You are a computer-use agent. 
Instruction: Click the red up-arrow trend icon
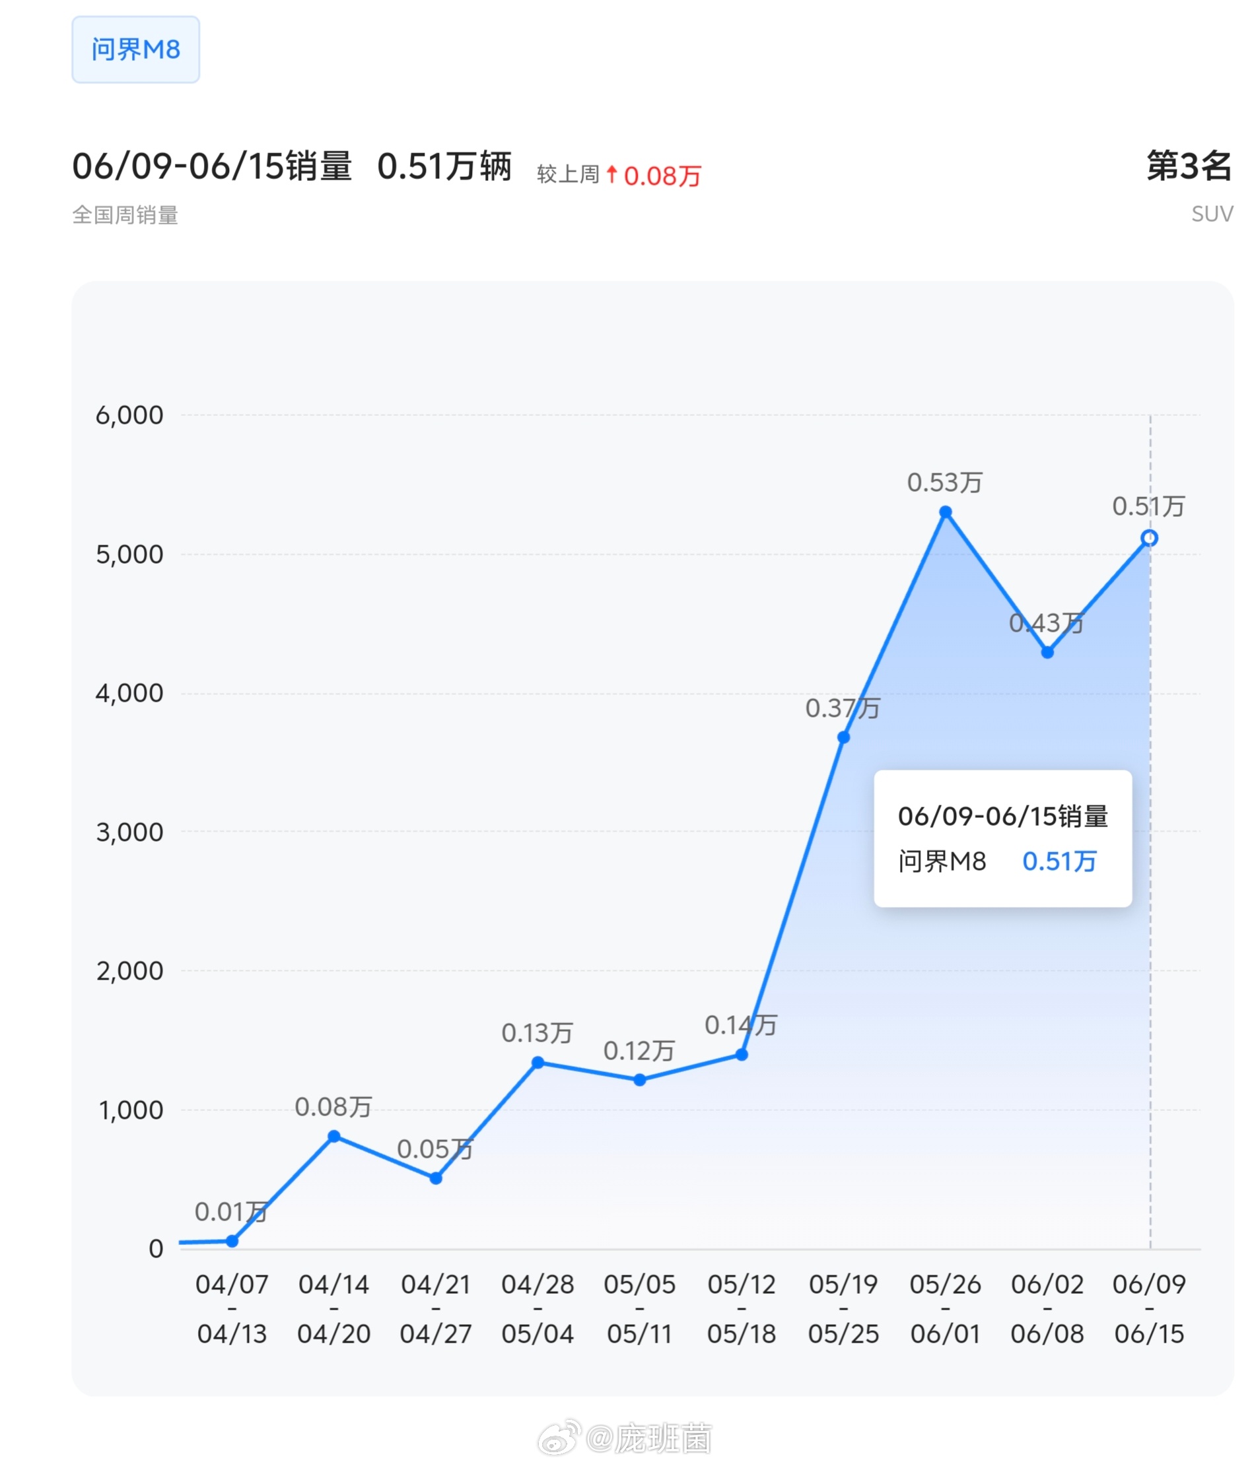tap(612, 174)
